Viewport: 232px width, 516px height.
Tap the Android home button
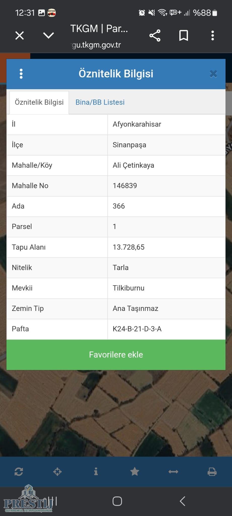[x=117, y=501]
